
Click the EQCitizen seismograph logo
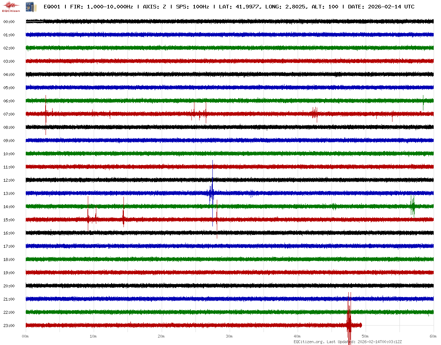[x=11, y=6]
